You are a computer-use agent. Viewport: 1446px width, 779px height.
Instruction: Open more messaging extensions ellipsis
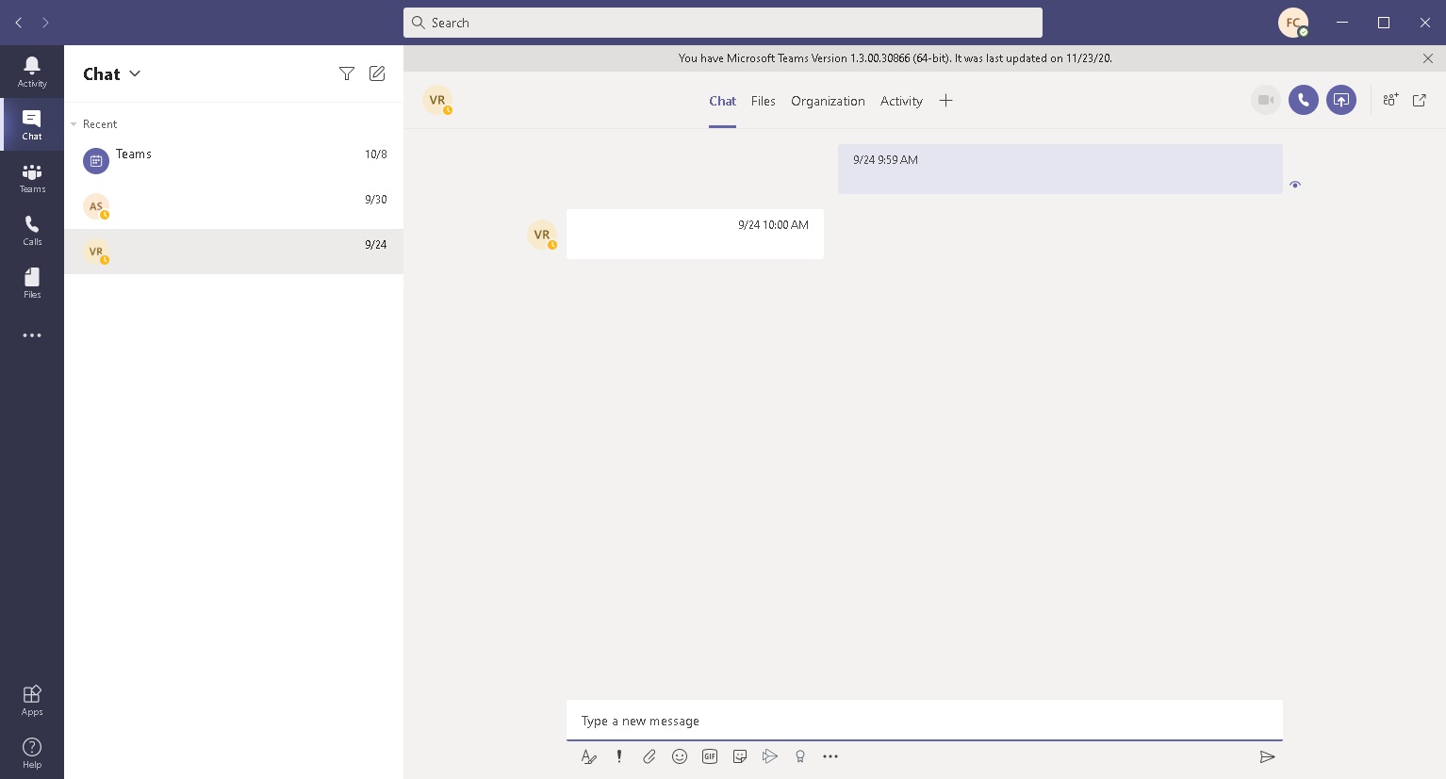point(830,756)
